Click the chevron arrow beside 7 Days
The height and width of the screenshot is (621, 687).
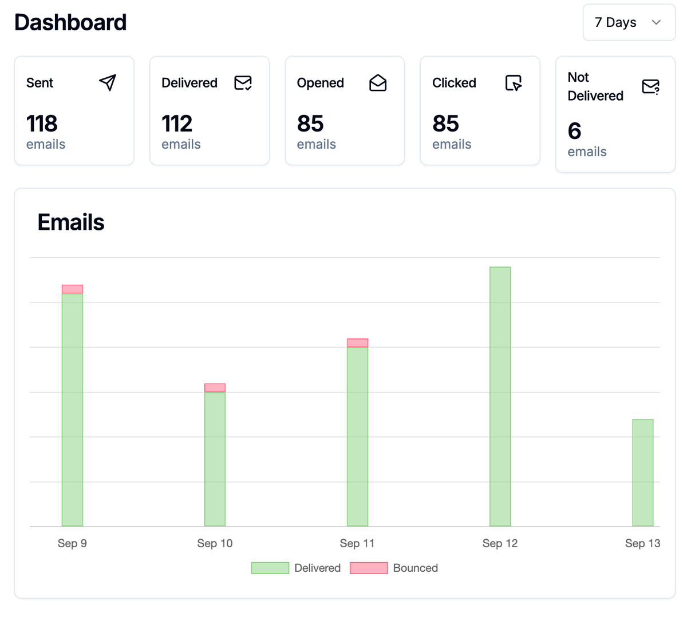(x=656, y=22)
